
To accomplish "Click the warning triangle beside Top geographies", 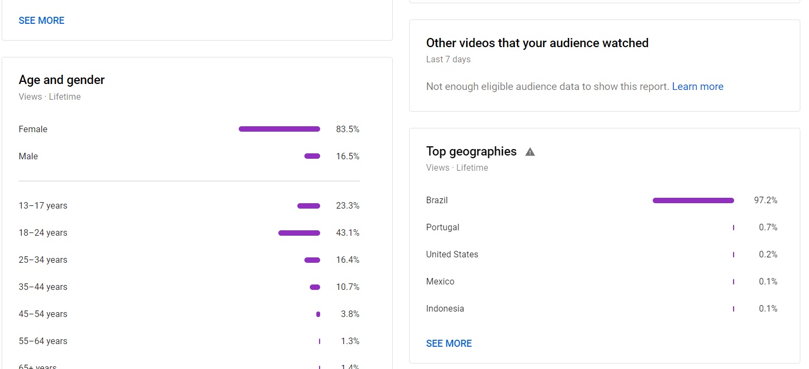I will click(x=530, y=152).
